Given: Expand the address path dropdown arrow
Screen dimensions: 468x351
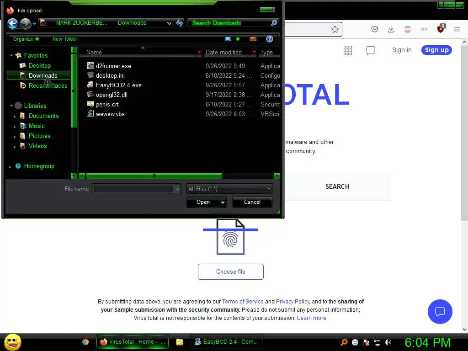Looking at the screenshot, I should [x=169, y=23].
